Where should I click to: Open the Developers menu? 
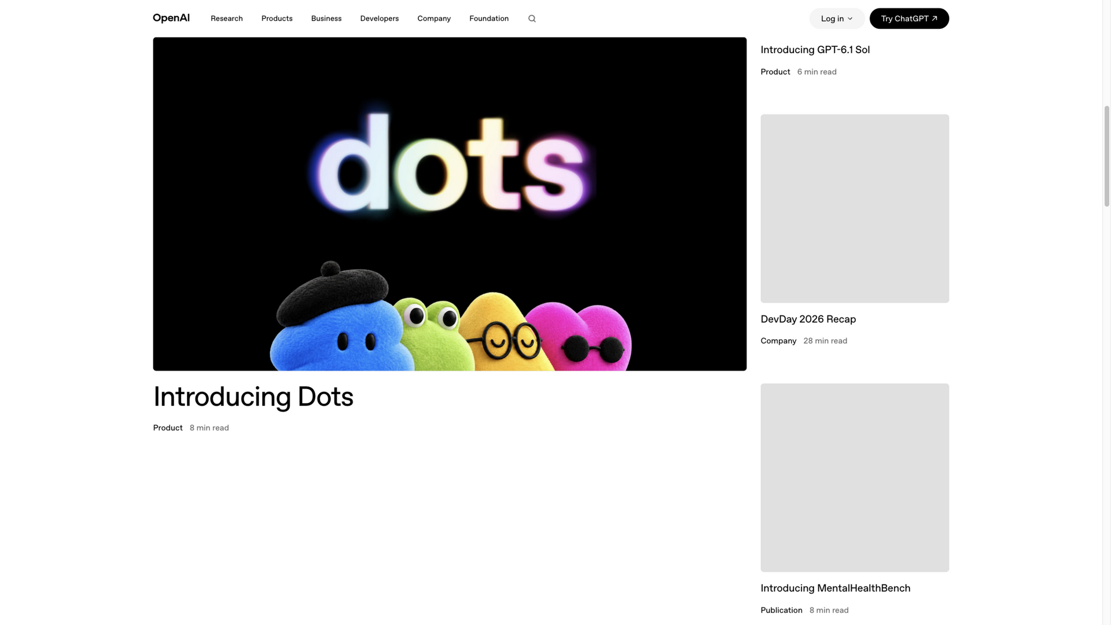point(380,19)
